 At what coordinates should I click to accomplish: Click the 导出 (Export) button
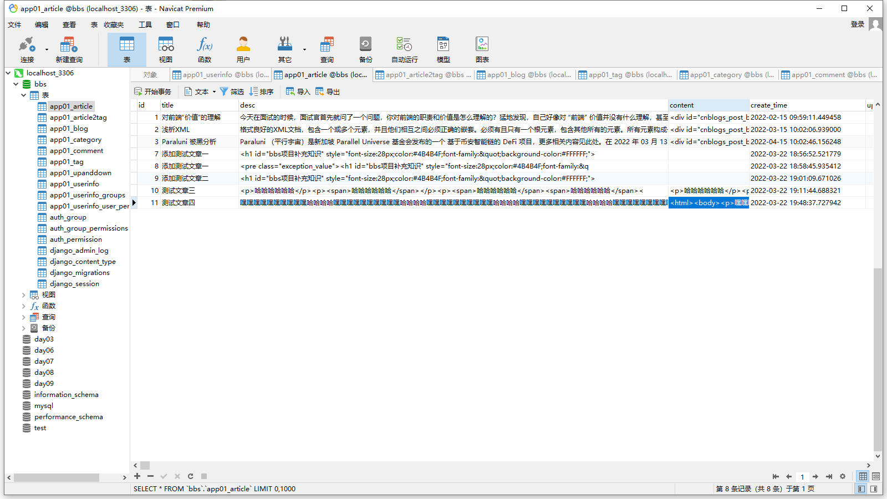(328, 91)
